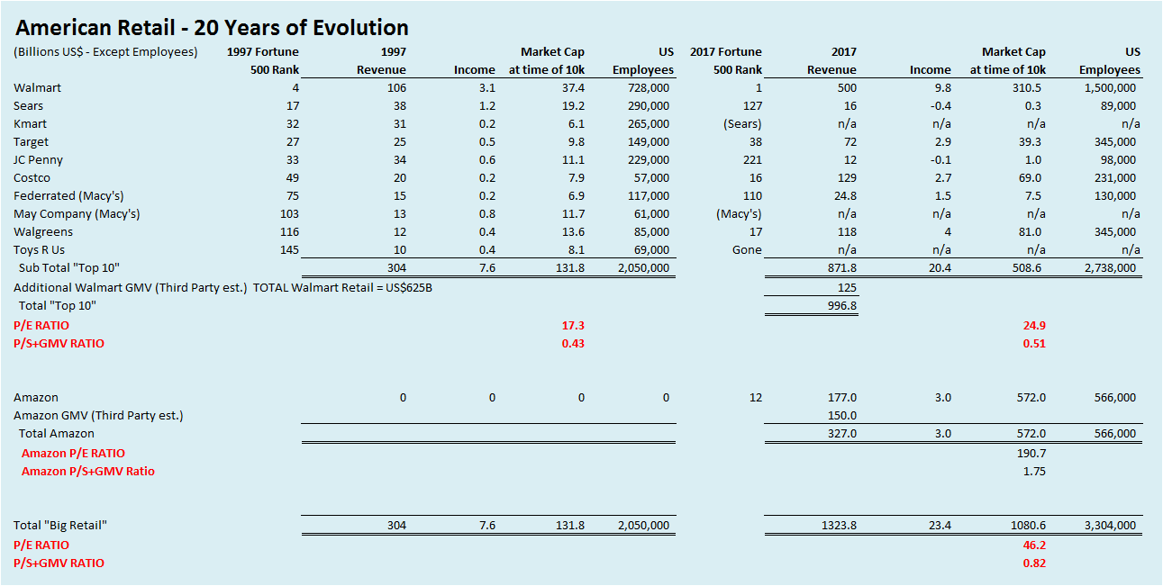Image resolution: width=1163 pixels, height=586 pixels.
Task: Click JC Penny's 2017 Fortune rank 221
Action: click(751, 159)
